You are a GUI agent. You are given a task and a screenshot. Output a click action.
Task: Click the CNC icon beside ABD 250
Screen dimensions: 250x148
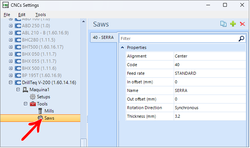[18, 26]
